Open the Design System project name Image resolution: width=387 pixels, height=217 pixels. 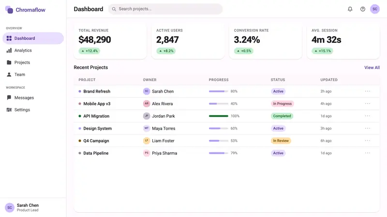(98, 128)
